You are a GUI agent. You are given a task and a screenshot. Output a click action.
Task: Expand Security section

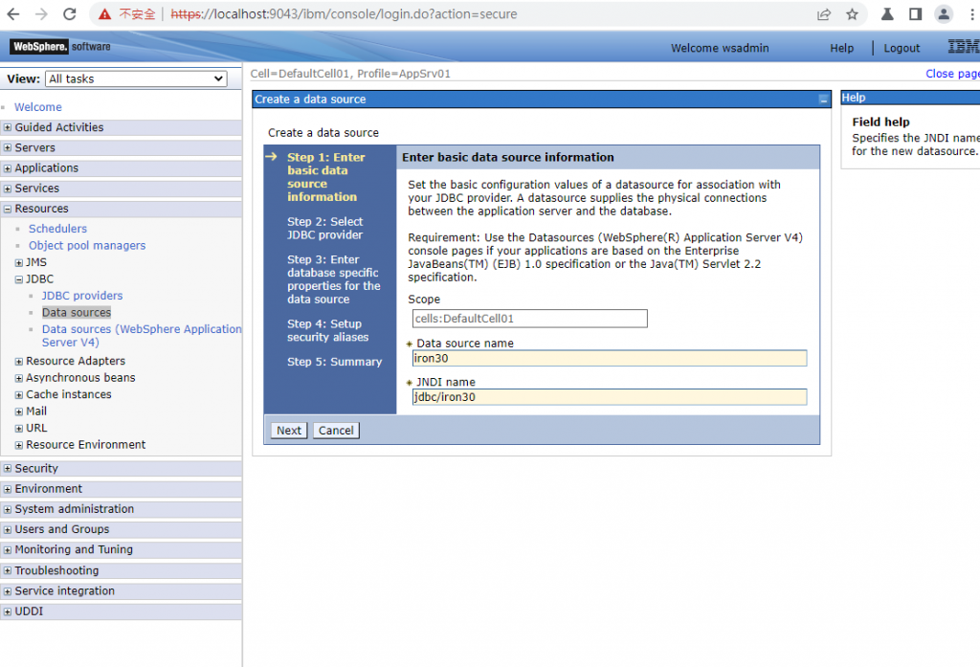tap(8, 468)
